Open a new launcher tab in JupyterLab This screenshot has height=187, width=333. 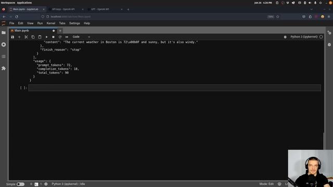click(x=60, y=31)
